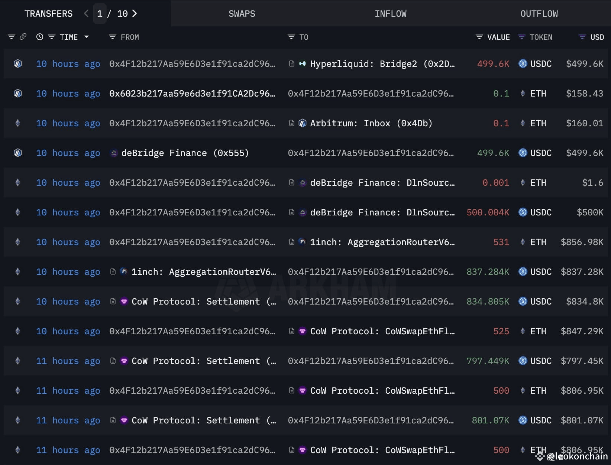
Task: Click CoW Protocol logo in $801.07K row
Action: (x=124, y=420)
